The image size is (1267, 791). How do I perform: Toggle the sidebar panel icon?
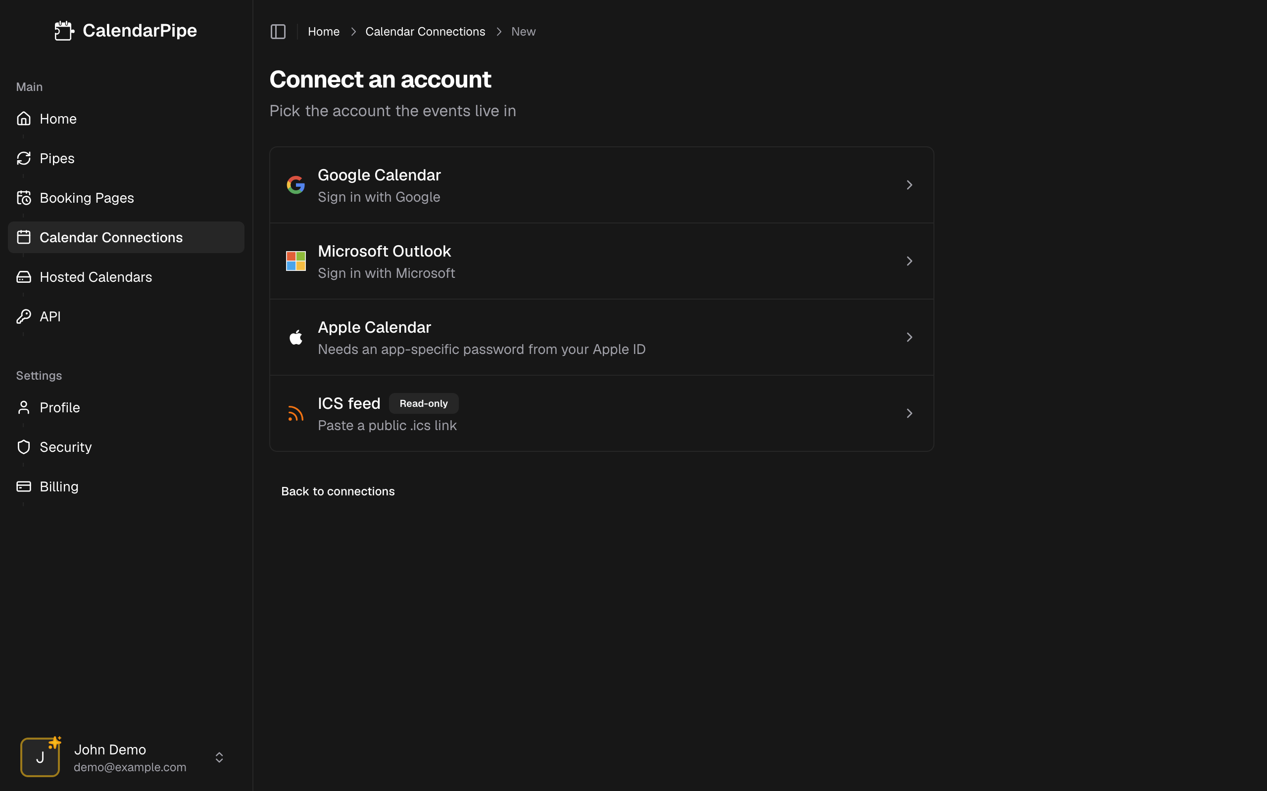point(278,31)
